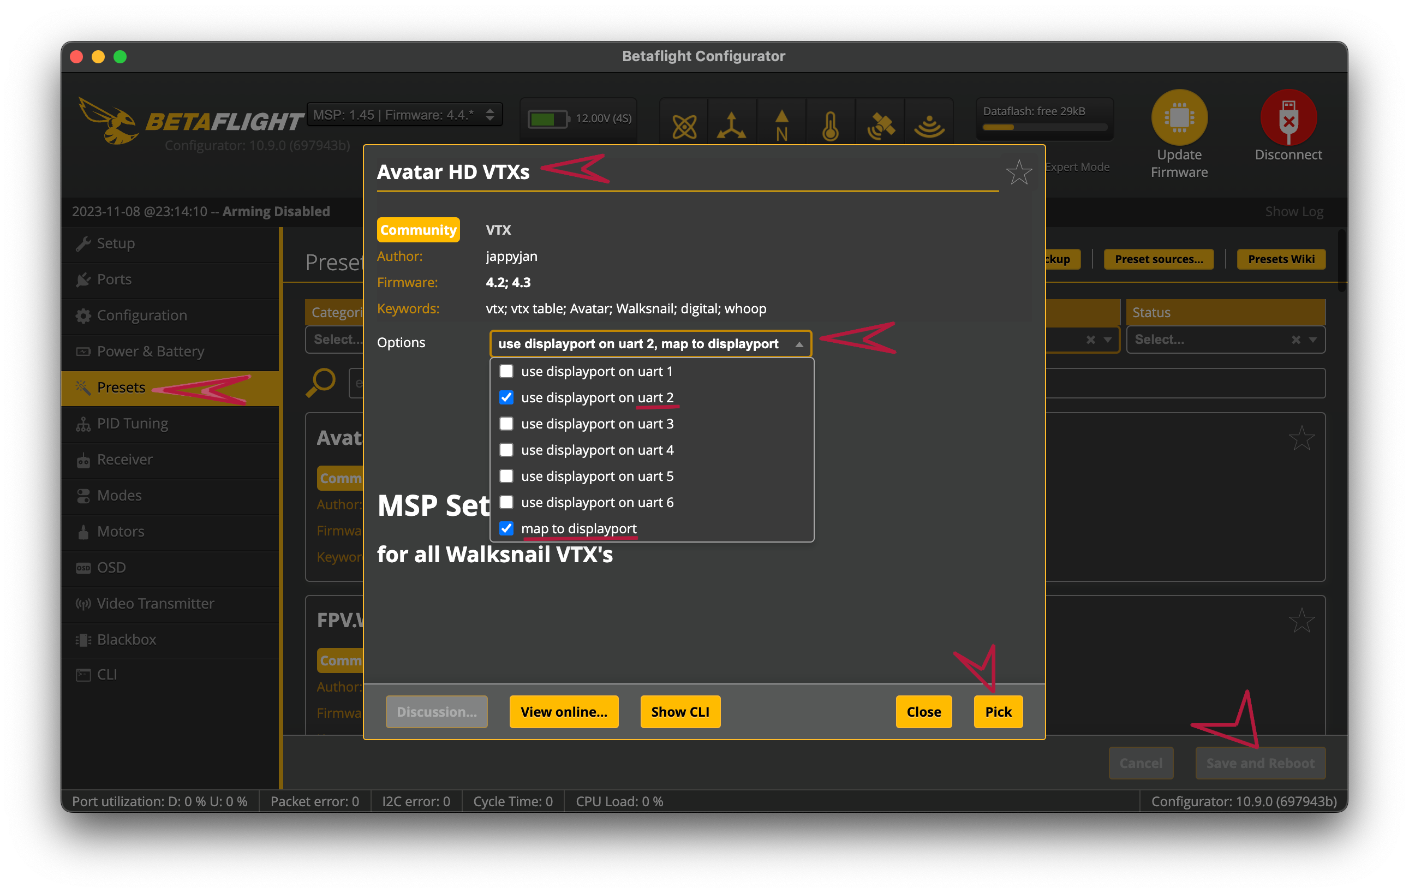
Task: Click View online... button
Action: pyautogui.click(x=564, y=712)
